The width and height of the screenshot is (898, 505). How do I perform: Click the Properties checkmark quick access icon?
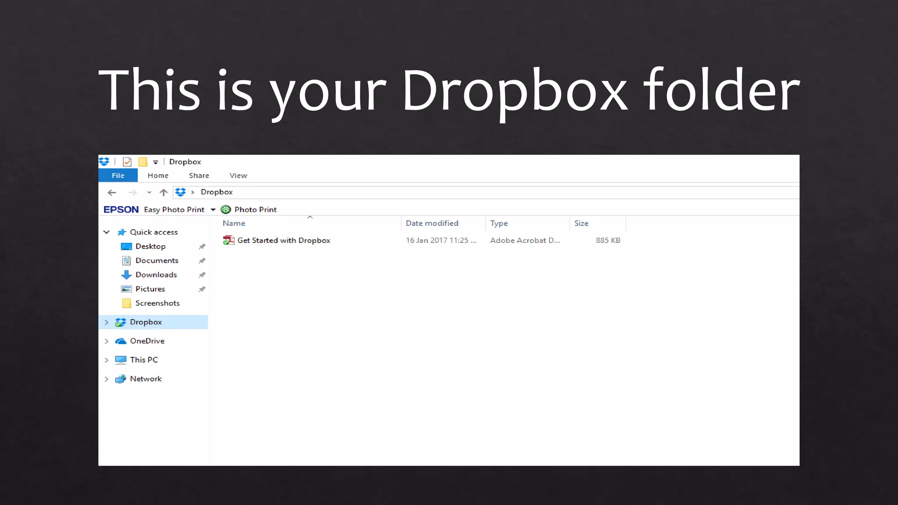pyautogui.click(x=127, y=162)
